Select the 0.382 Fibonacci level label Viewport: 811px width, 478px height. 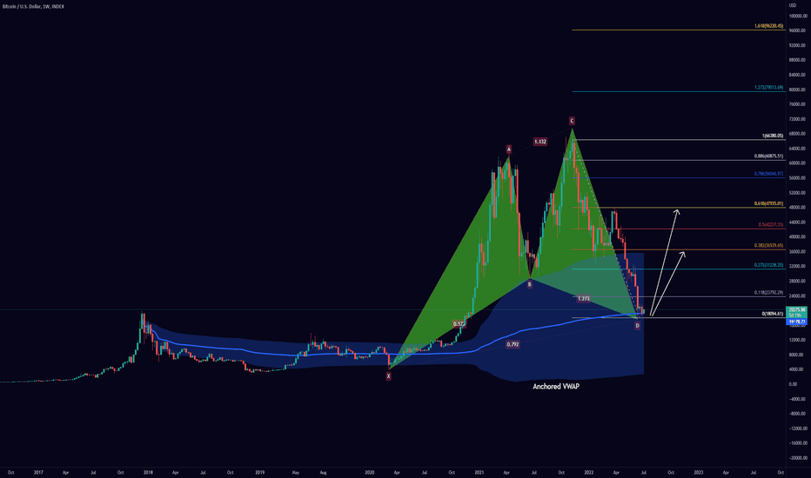click(768, 246)
